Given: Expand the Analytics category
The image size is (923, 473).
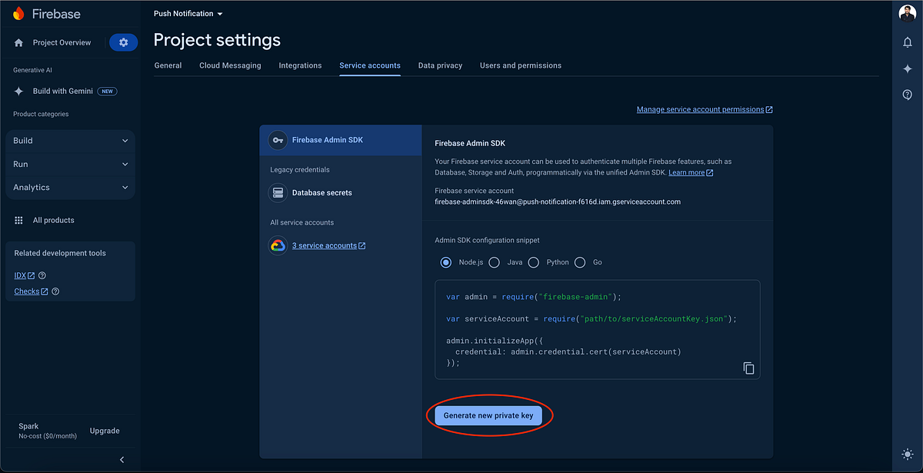Looking at the screenshot, I should click(x=70, y=187).
